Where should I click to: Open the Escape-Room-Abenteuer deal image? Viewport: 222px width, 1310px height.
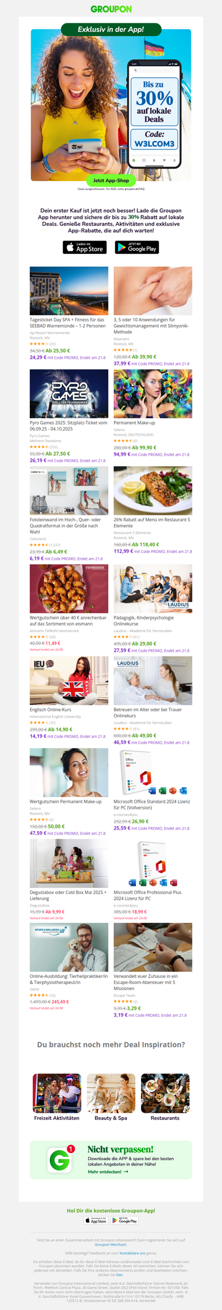point(153,947)
